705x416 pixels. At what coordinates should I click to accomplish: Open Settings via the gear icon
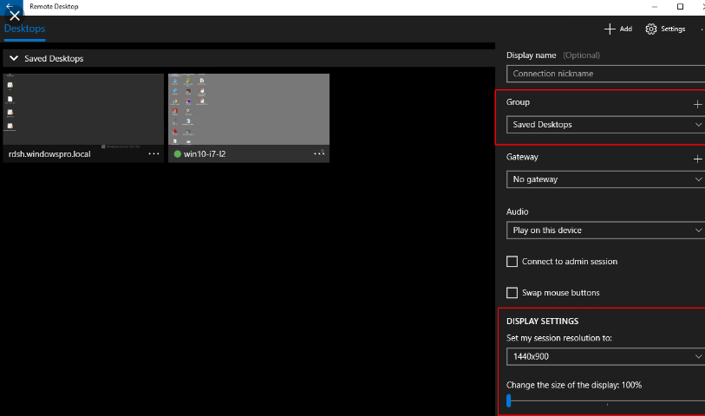tap(665, 29)
